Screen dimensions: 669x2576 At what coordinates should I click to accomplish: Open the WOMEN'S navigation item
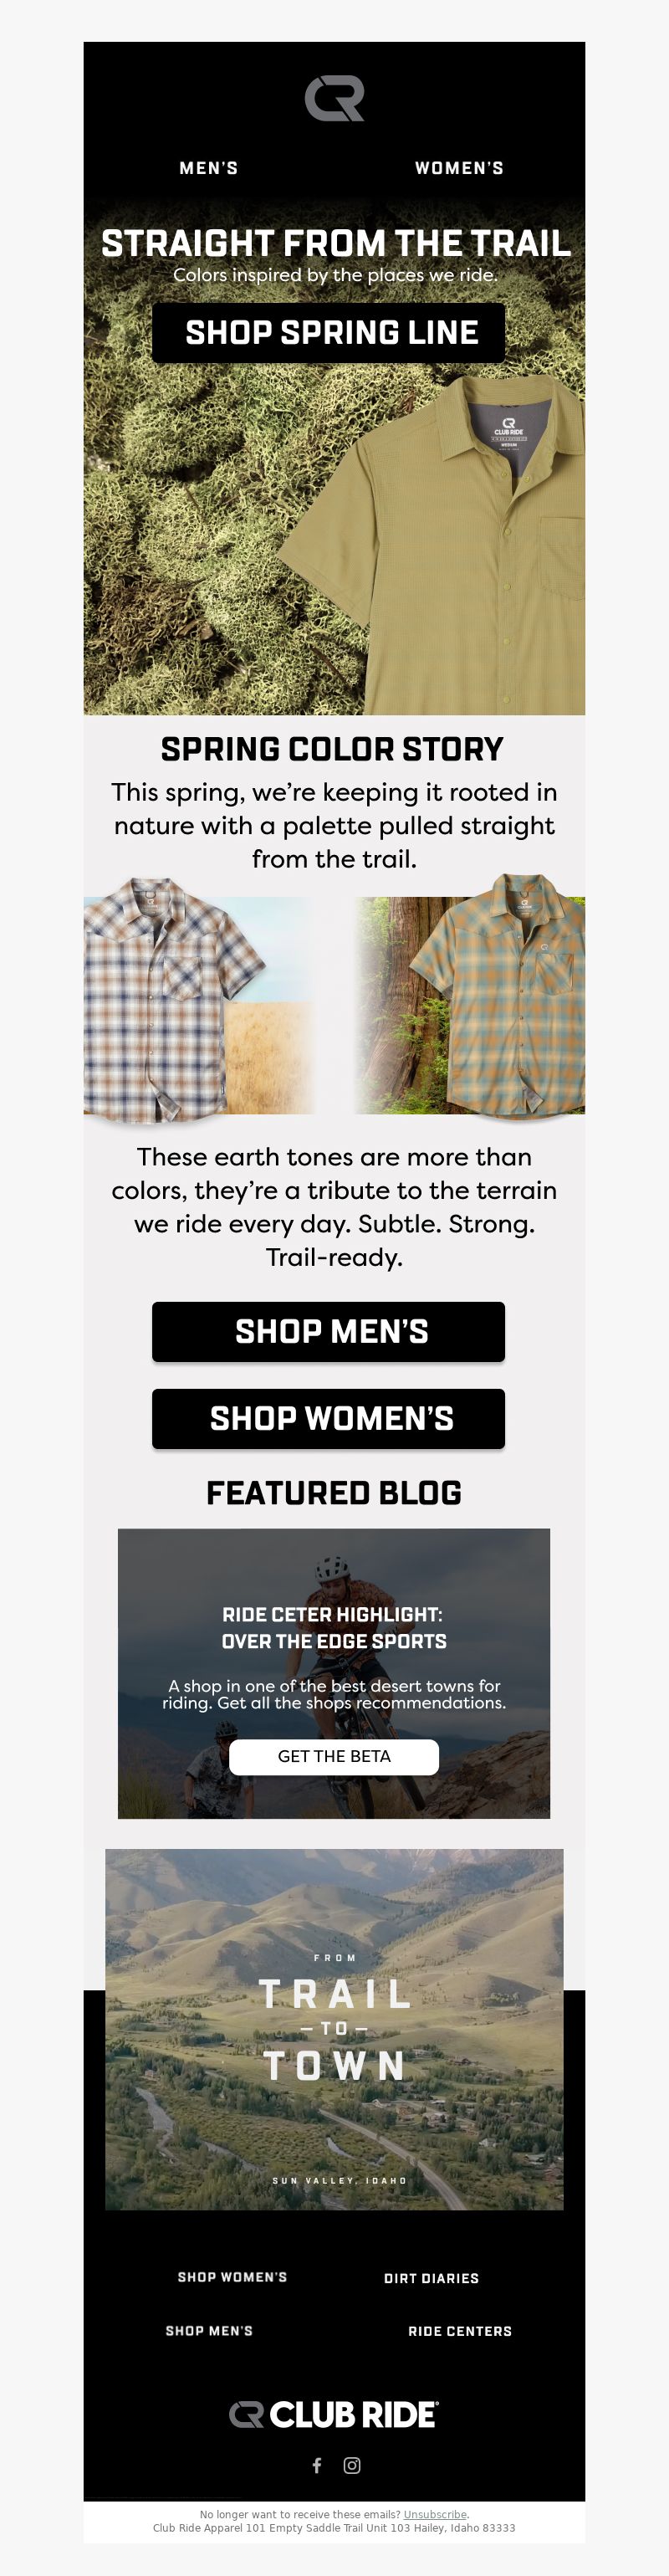[x=460, y=168]
